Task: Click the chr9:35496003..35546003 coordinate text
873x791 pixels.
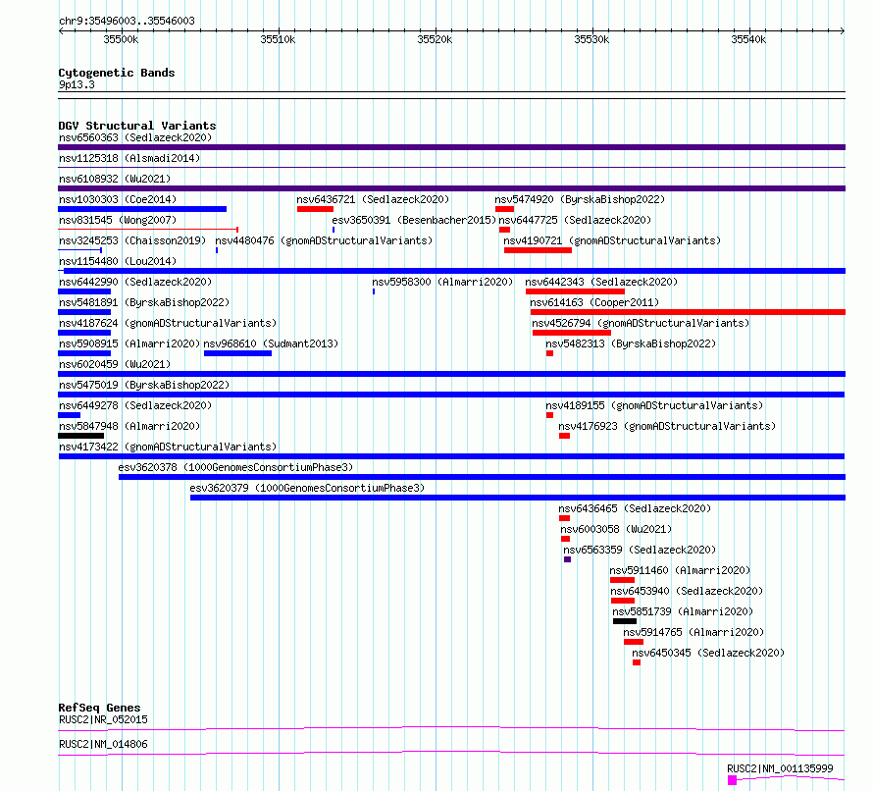Action: click(x=127, y=21)
